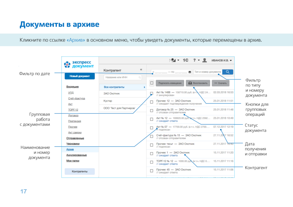Tick the Акт № 07 checkbox

pyautogui.click(x=152, y=128)
